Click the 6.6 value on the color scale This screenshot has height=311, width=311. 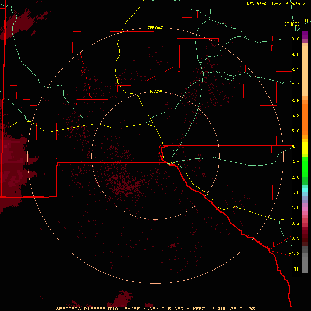click(295, 100)
